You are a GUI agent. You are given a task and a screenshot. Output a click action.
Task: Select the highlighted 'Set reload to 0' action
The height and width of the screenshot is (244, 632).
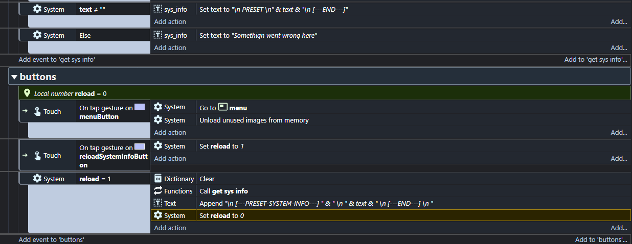391,215
